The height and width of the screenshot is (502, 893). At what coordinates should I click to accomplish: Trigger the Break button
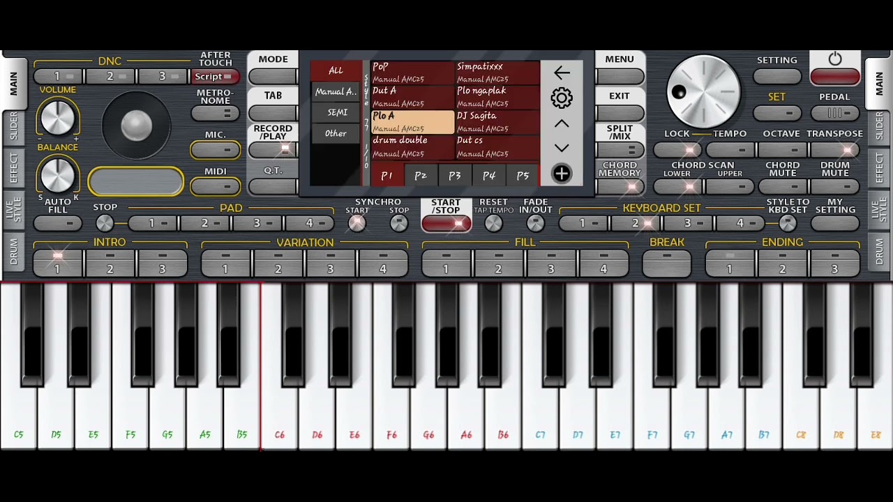tap(667, 264)
